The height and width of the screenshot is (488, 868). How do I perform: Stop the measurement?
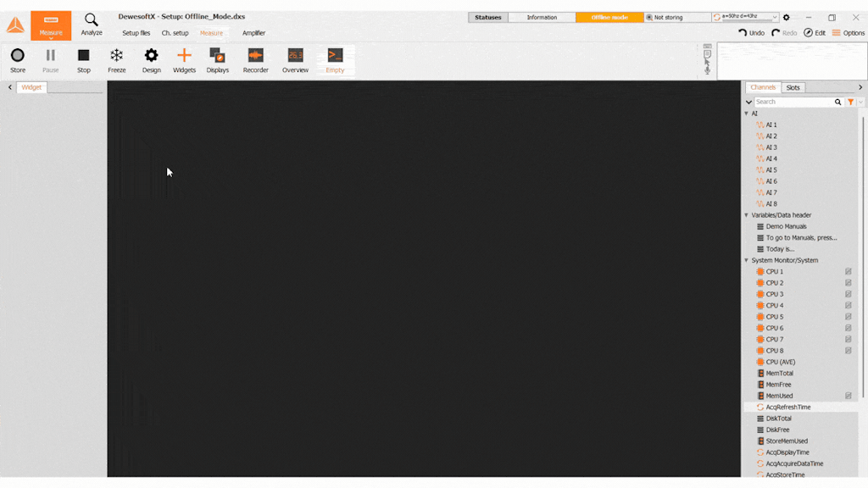point(84,60)
